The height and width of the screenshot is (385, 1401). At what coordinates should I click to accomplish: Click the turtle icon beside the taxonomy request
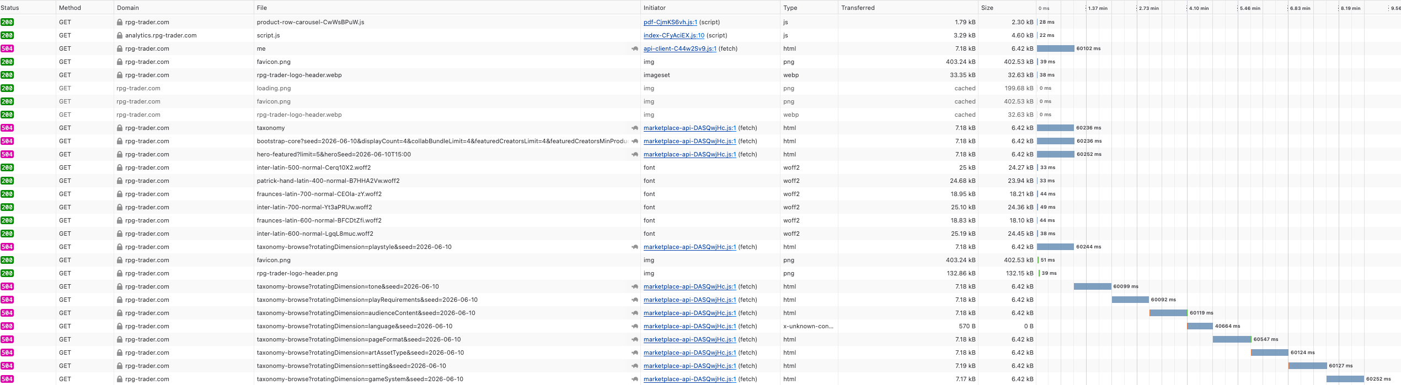pos(634,128)
